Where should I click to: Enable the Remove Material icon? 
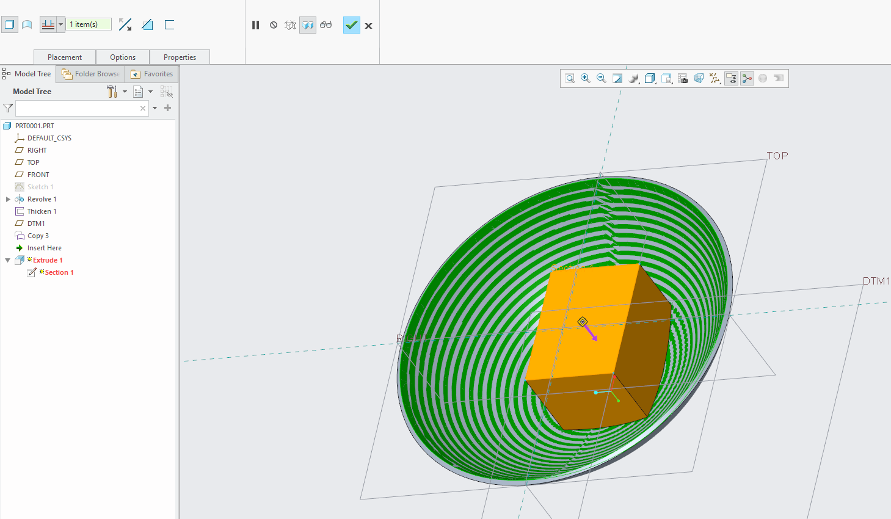tap(147, 24)
